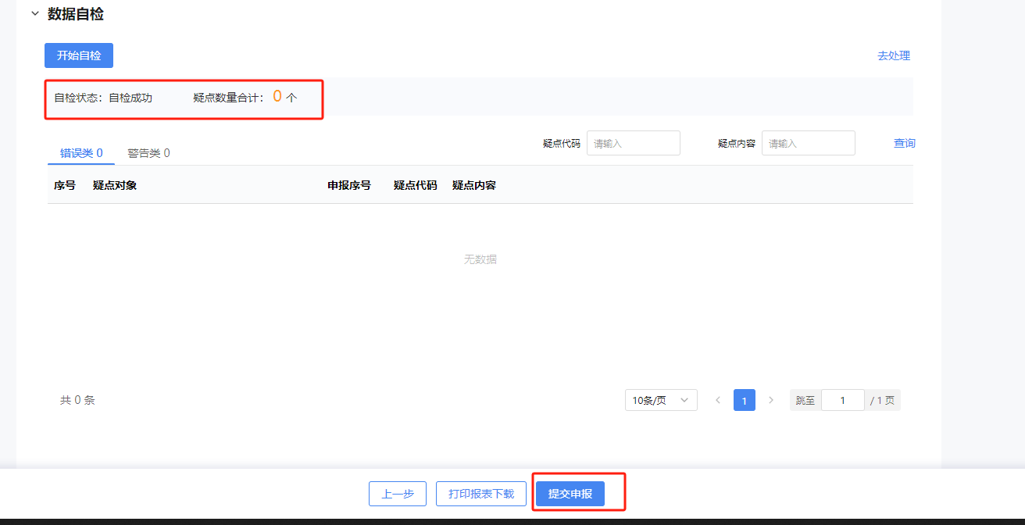Image resolution: width=1025 pixels, height=525 pixels.
Task: Click the 序号 column header
Action: coord(65,185)
